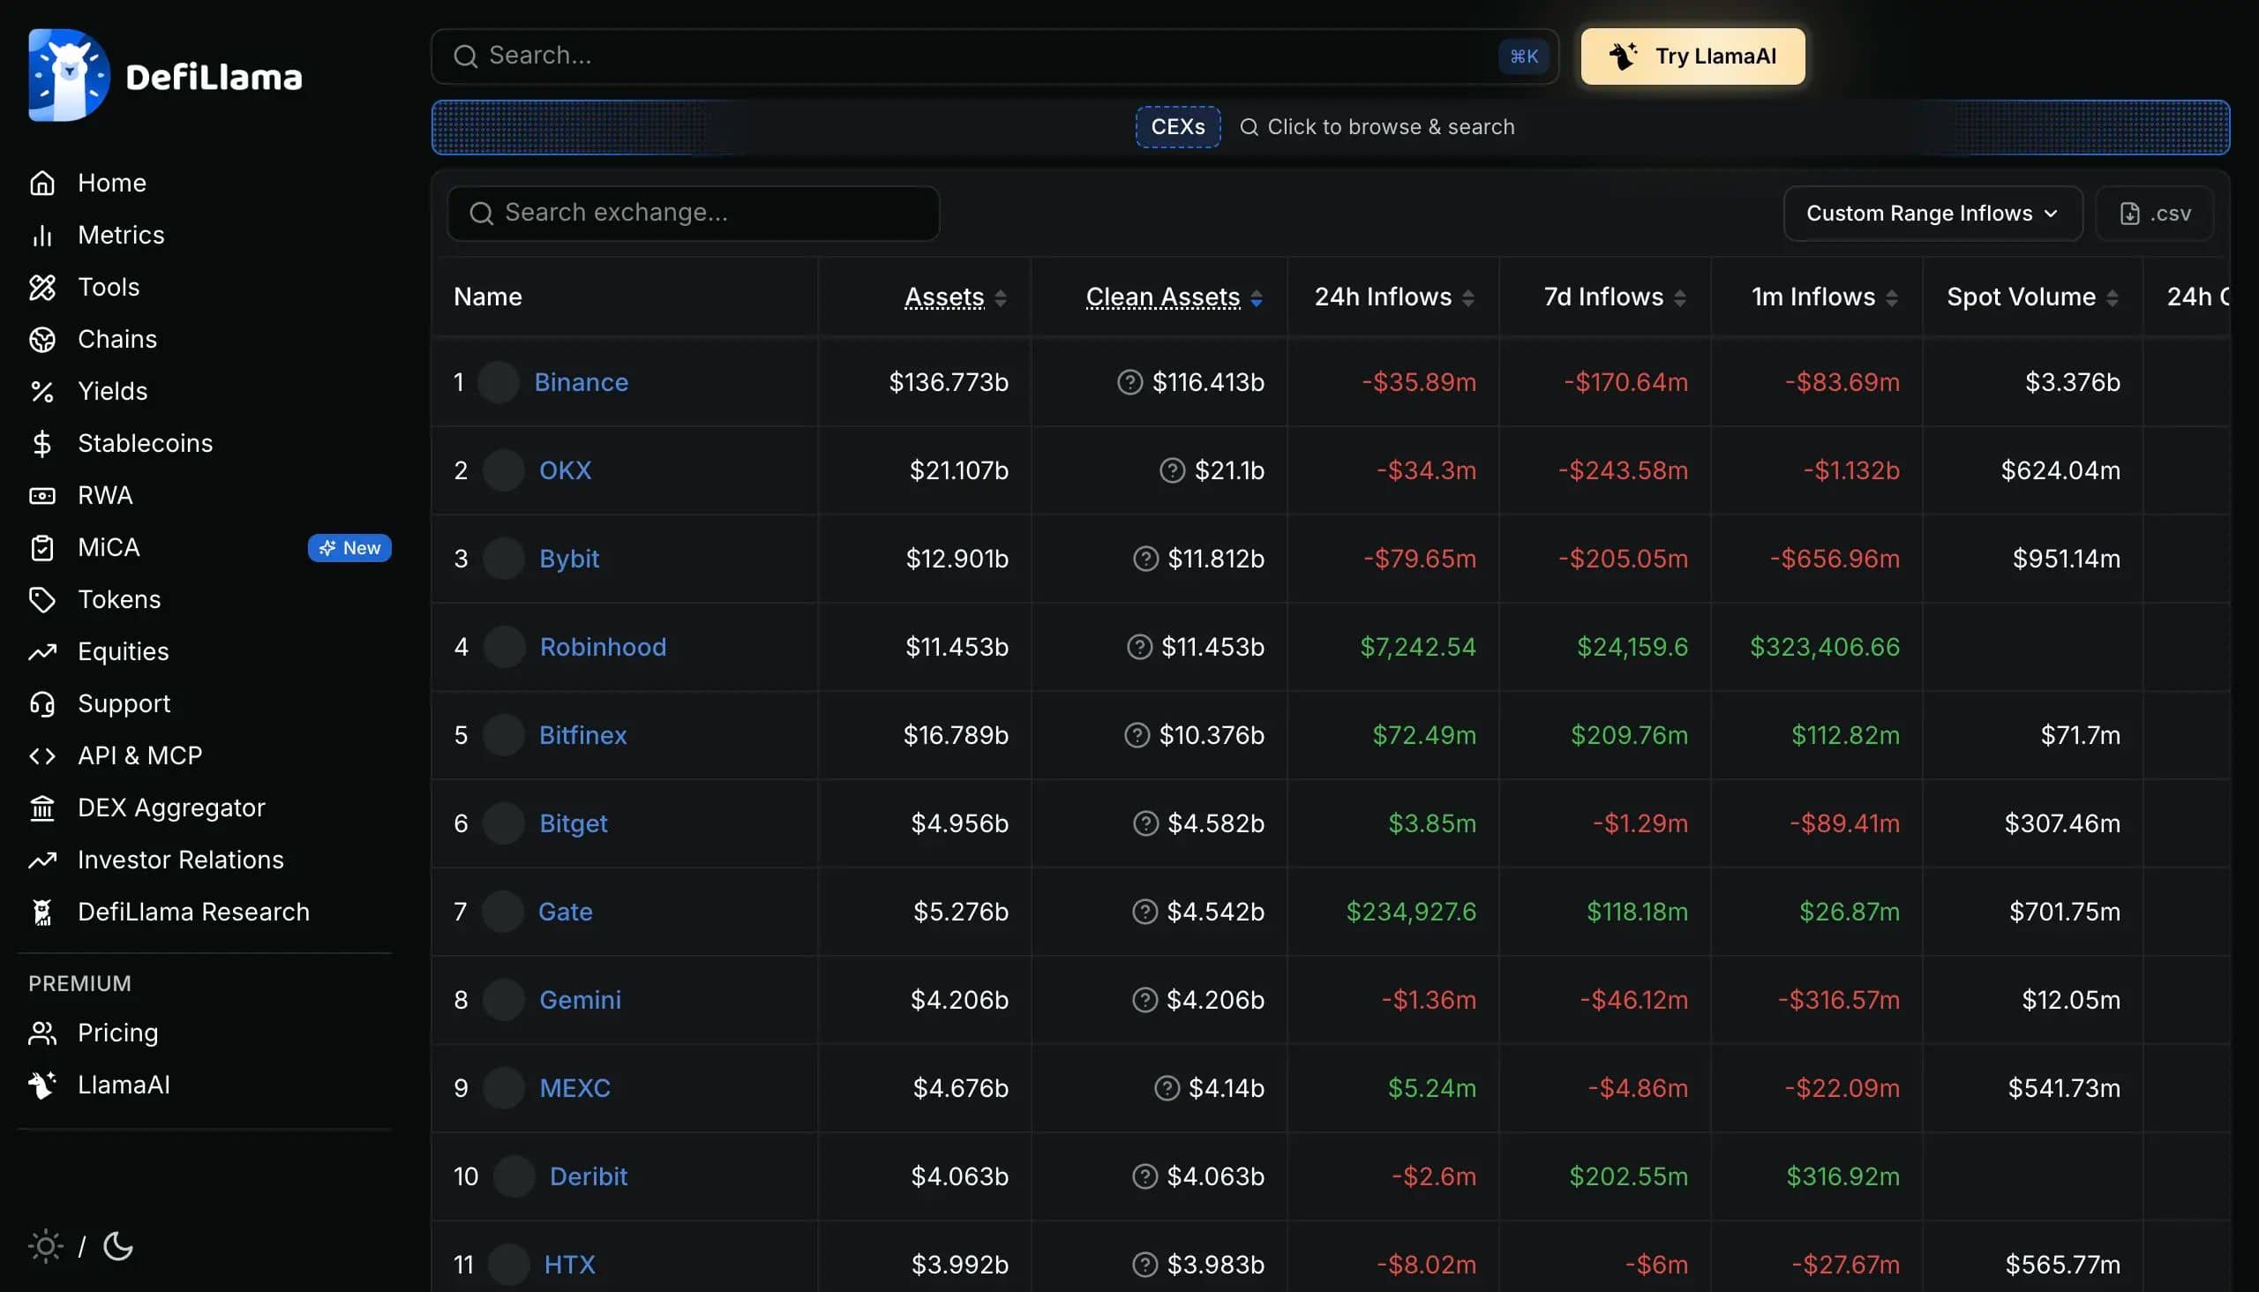Click the Tokens tag icon

[41, 600]
